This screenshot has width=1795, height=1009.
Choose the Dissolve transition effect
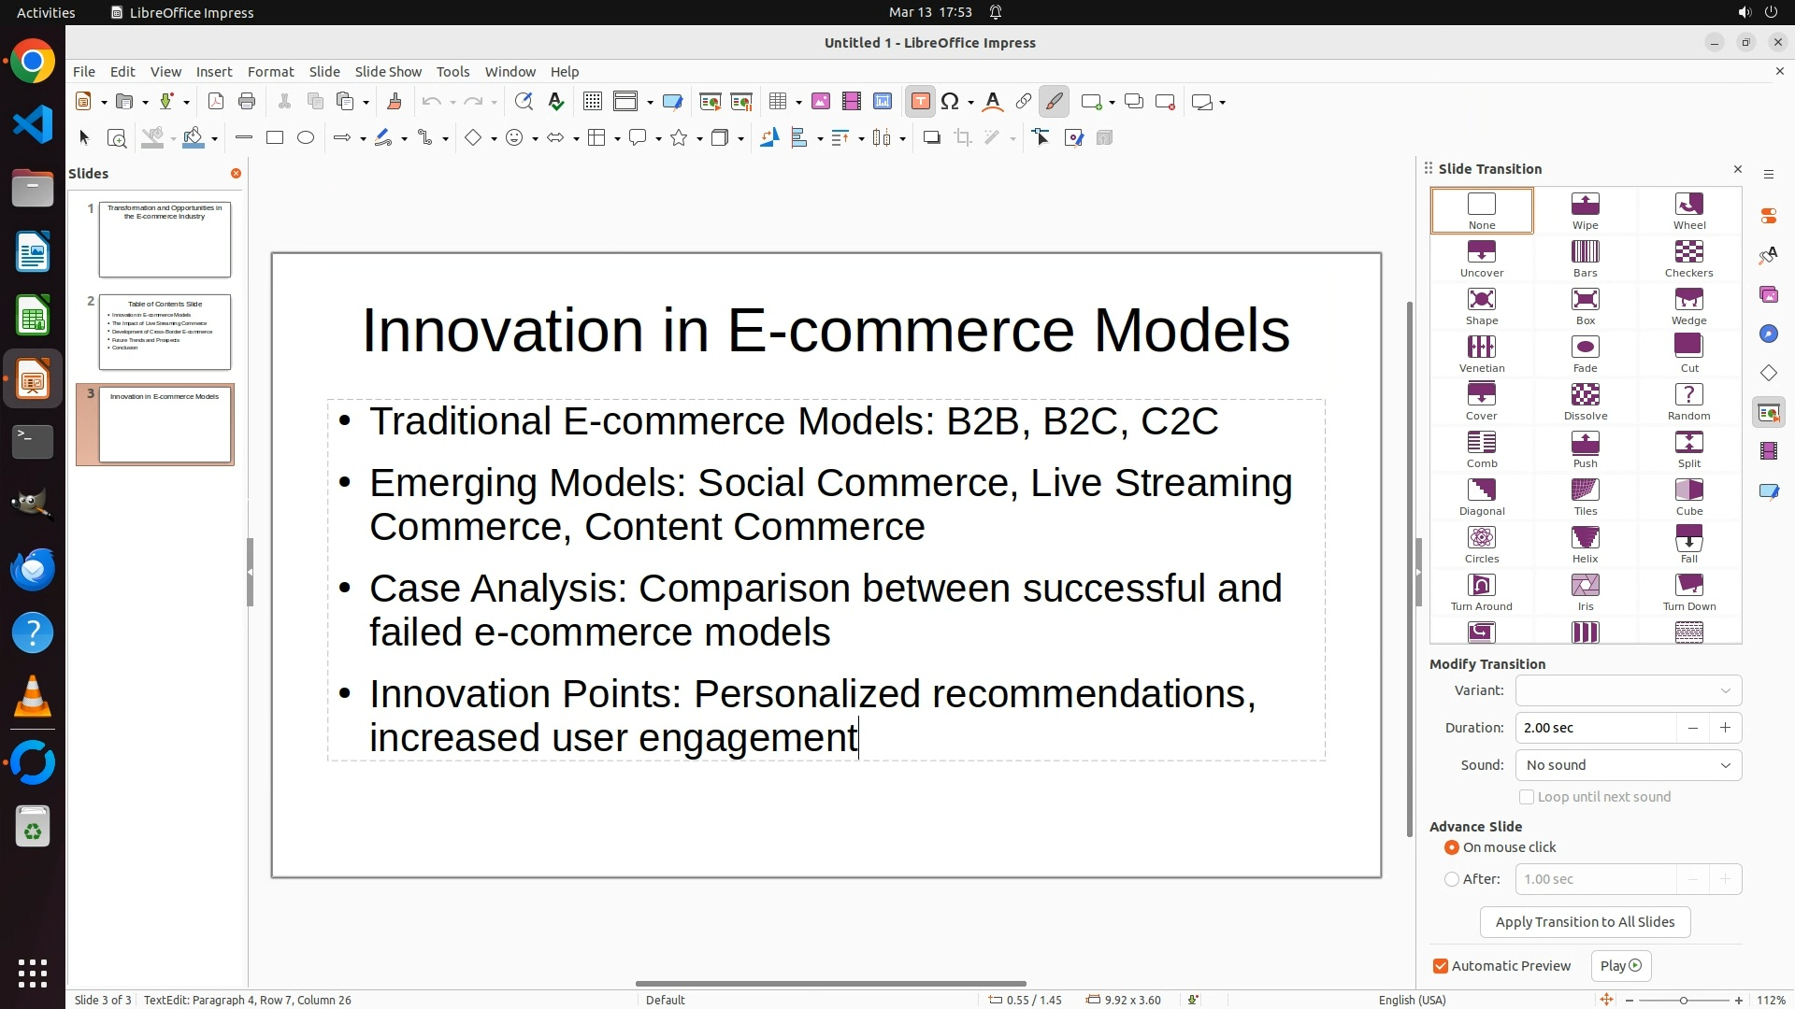pos(1585,401)
